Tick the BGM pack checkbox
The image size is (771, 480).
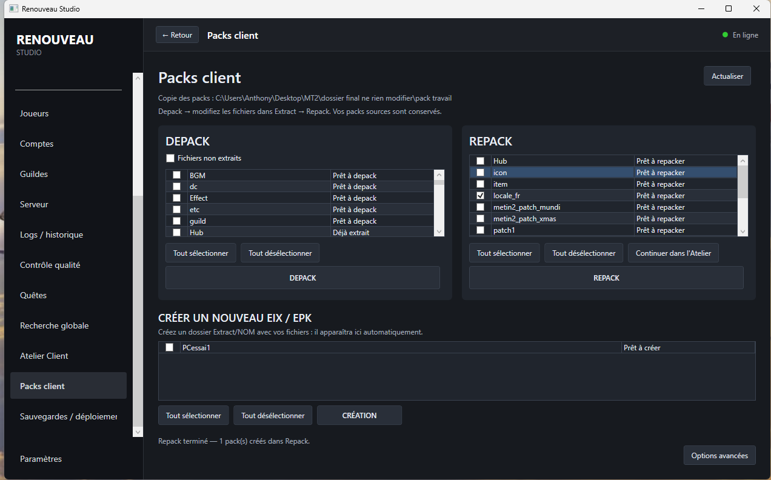click(177, 175)
